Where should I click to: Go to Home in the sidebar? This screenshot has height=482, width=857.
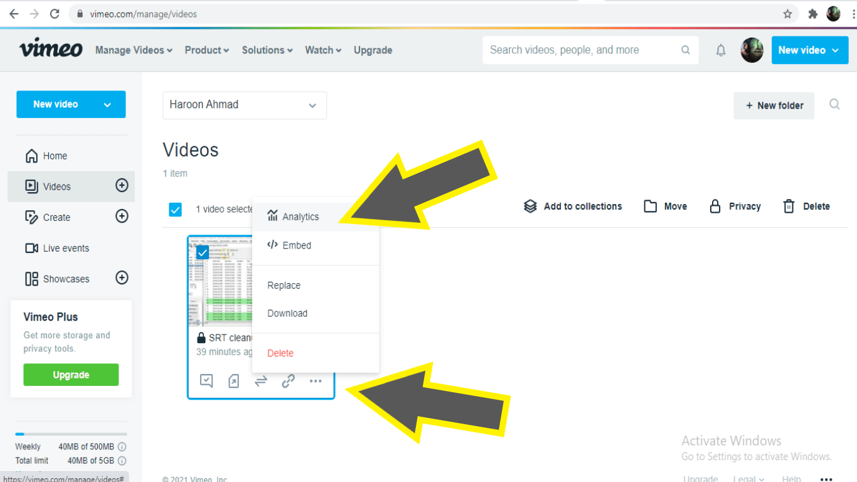[x=46, y=156]
